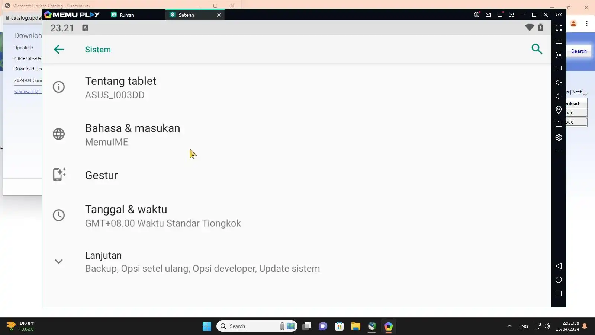The image size is (595, 335).
Task: Open Tanggal & waktu settings
Action: [296, 216]
